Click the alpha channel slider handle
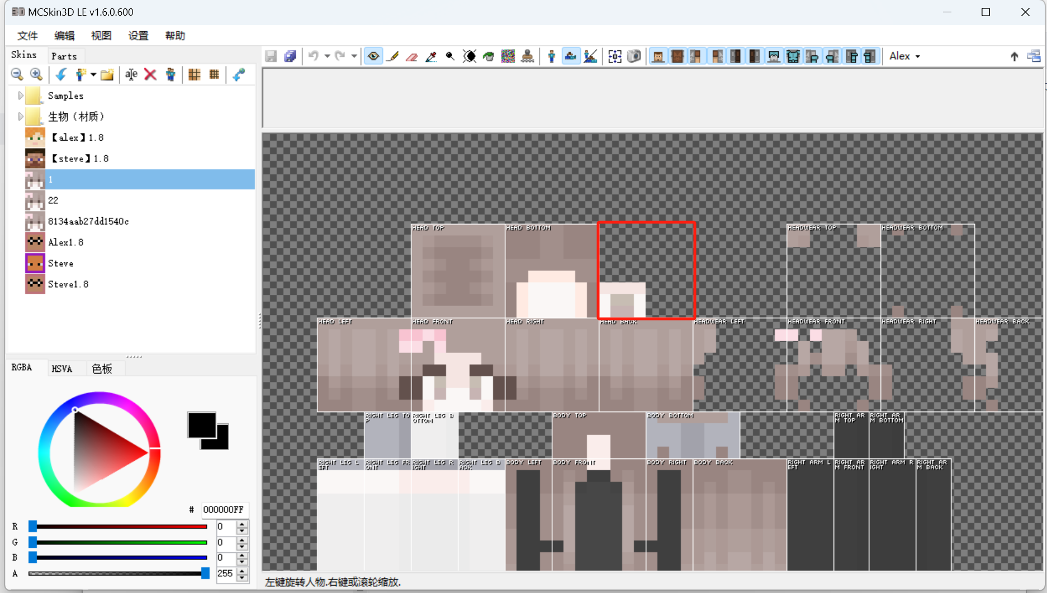This screenshot has height=593, width=1047. tap(205, 573)
